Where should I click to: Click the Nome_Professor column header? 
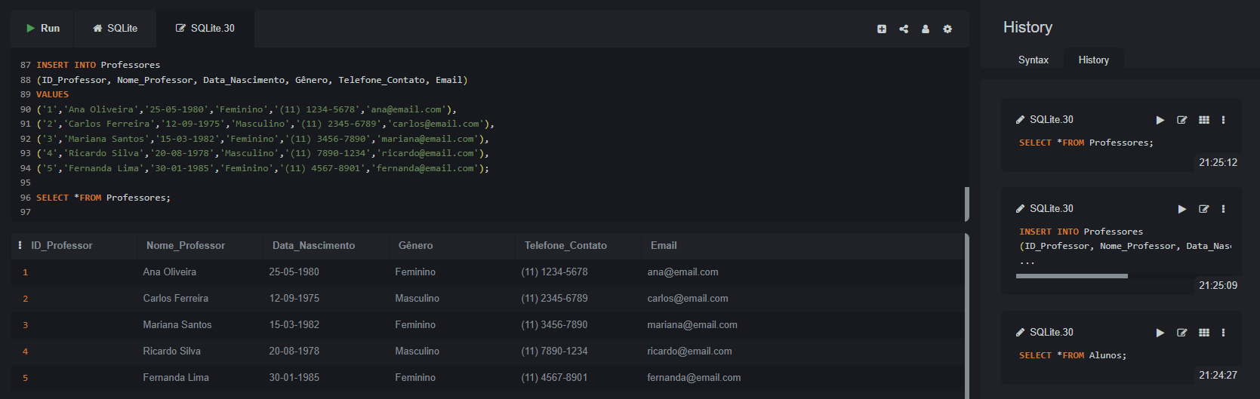186,245
